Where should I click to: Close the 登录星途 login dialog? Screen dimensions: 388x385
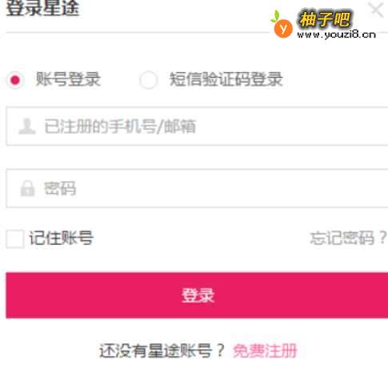click(377, 10)
